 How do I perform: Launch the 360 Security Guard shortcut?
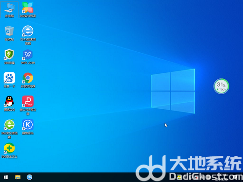[9, 150]
